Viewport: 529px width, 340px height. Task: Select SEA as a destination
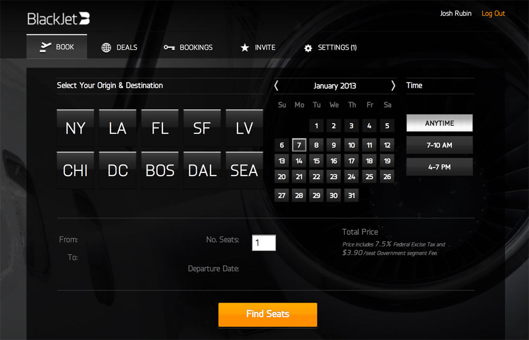(x=244, y=170)
